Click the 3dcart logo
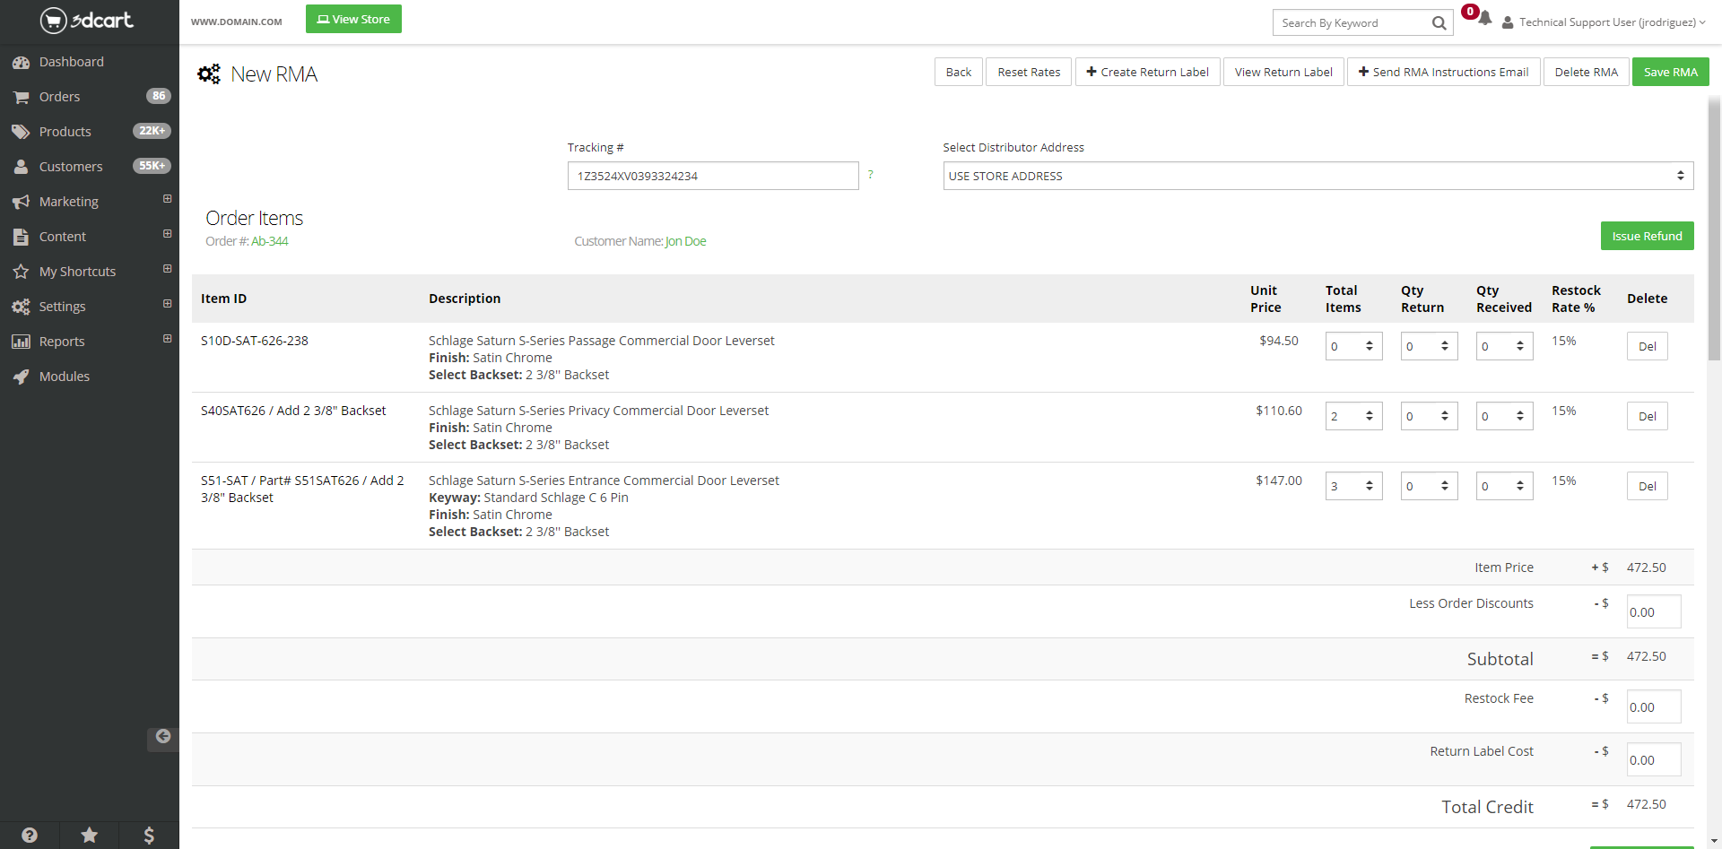This screenshot has height=849, width=1722. pos(87,20)
